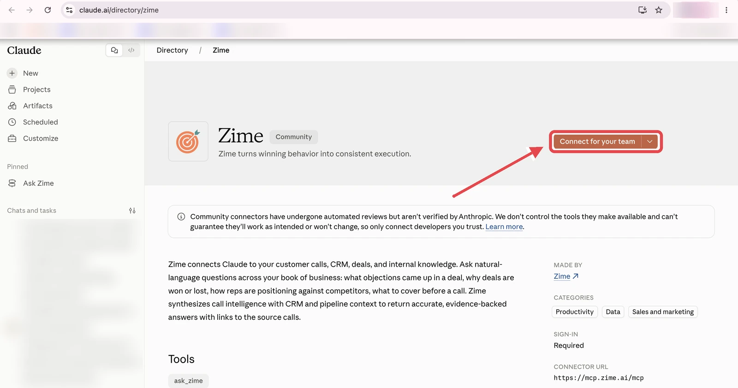Screen dimensions: 738x388
Task: Navigate to Directory breadcrumb
Action: pos(172,50)
